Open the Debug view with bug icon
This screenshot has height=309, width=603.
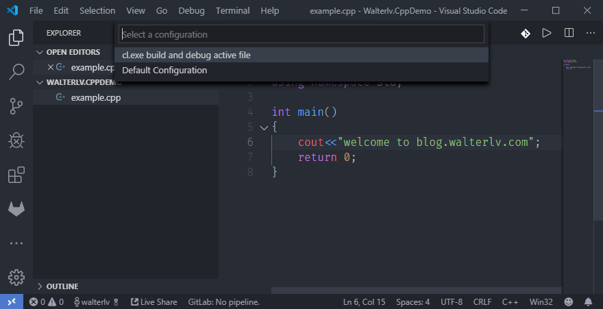pyautogui.click(x=16, y=140)
